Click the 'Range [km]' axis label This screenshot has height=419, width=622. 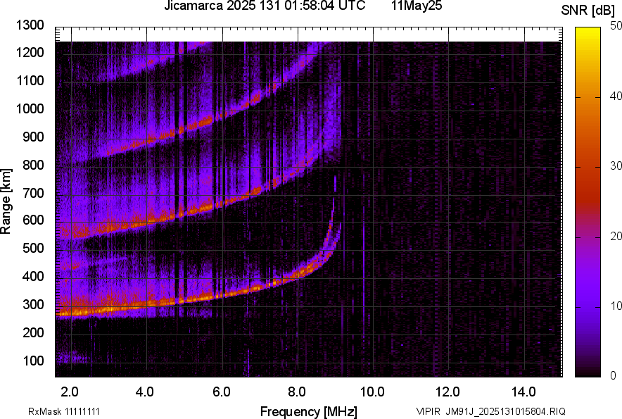[6, 201]
